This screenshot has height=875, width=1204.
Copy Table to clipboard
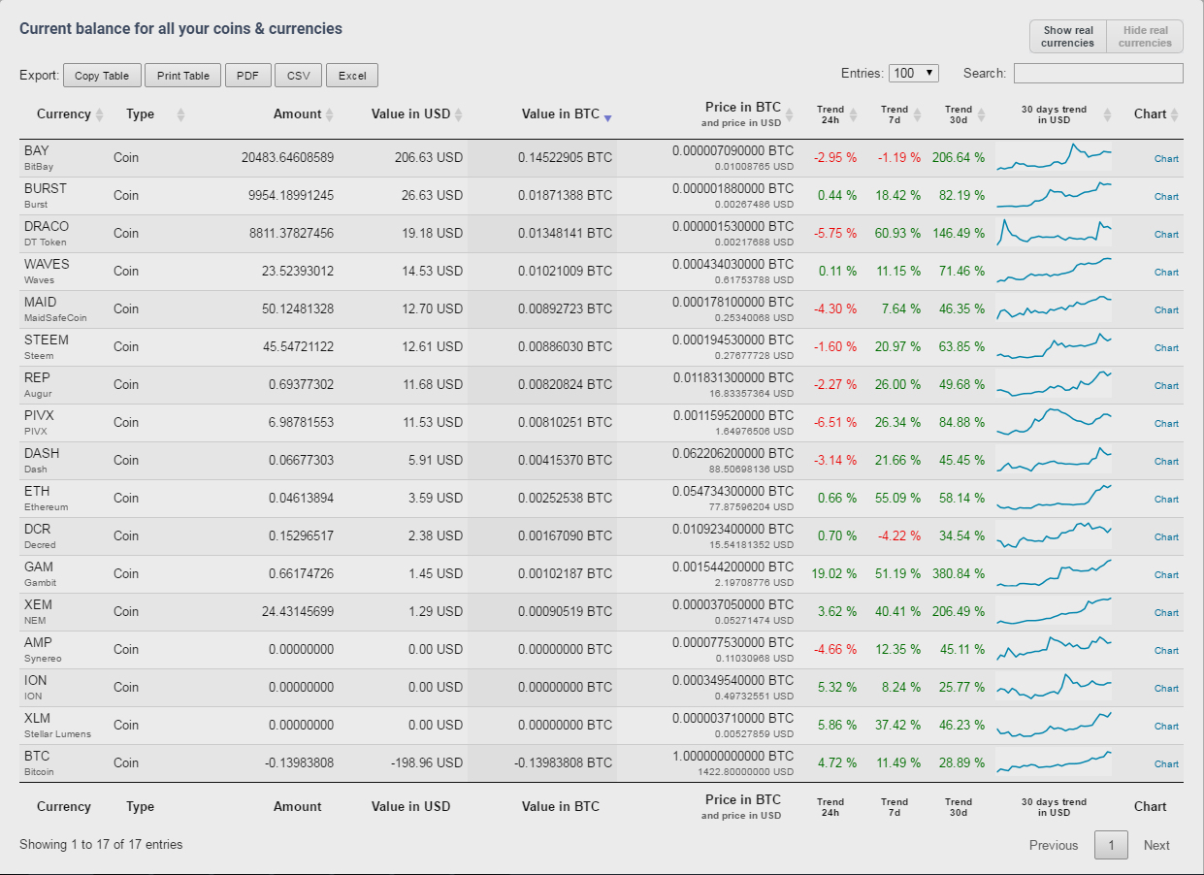102,76
